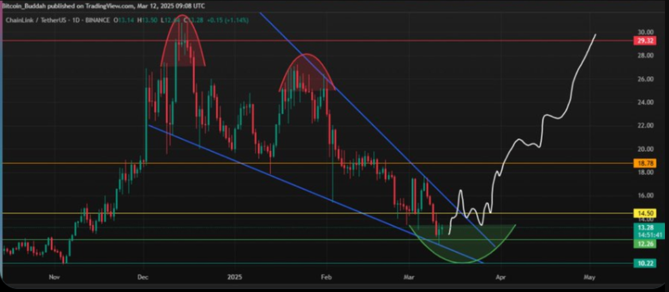
Task: Click the Dec label on time axis
Action: [144, 277]
